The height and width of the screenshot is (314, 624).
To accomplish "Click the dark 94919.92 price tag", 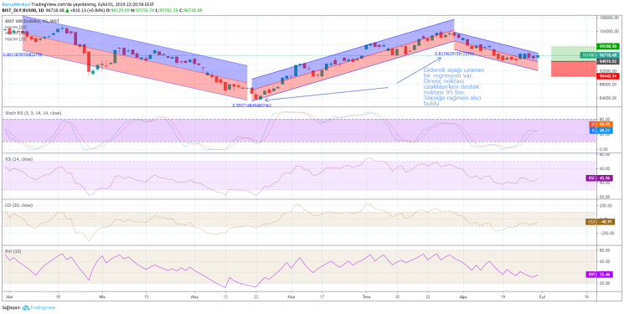I will [607, 61].
